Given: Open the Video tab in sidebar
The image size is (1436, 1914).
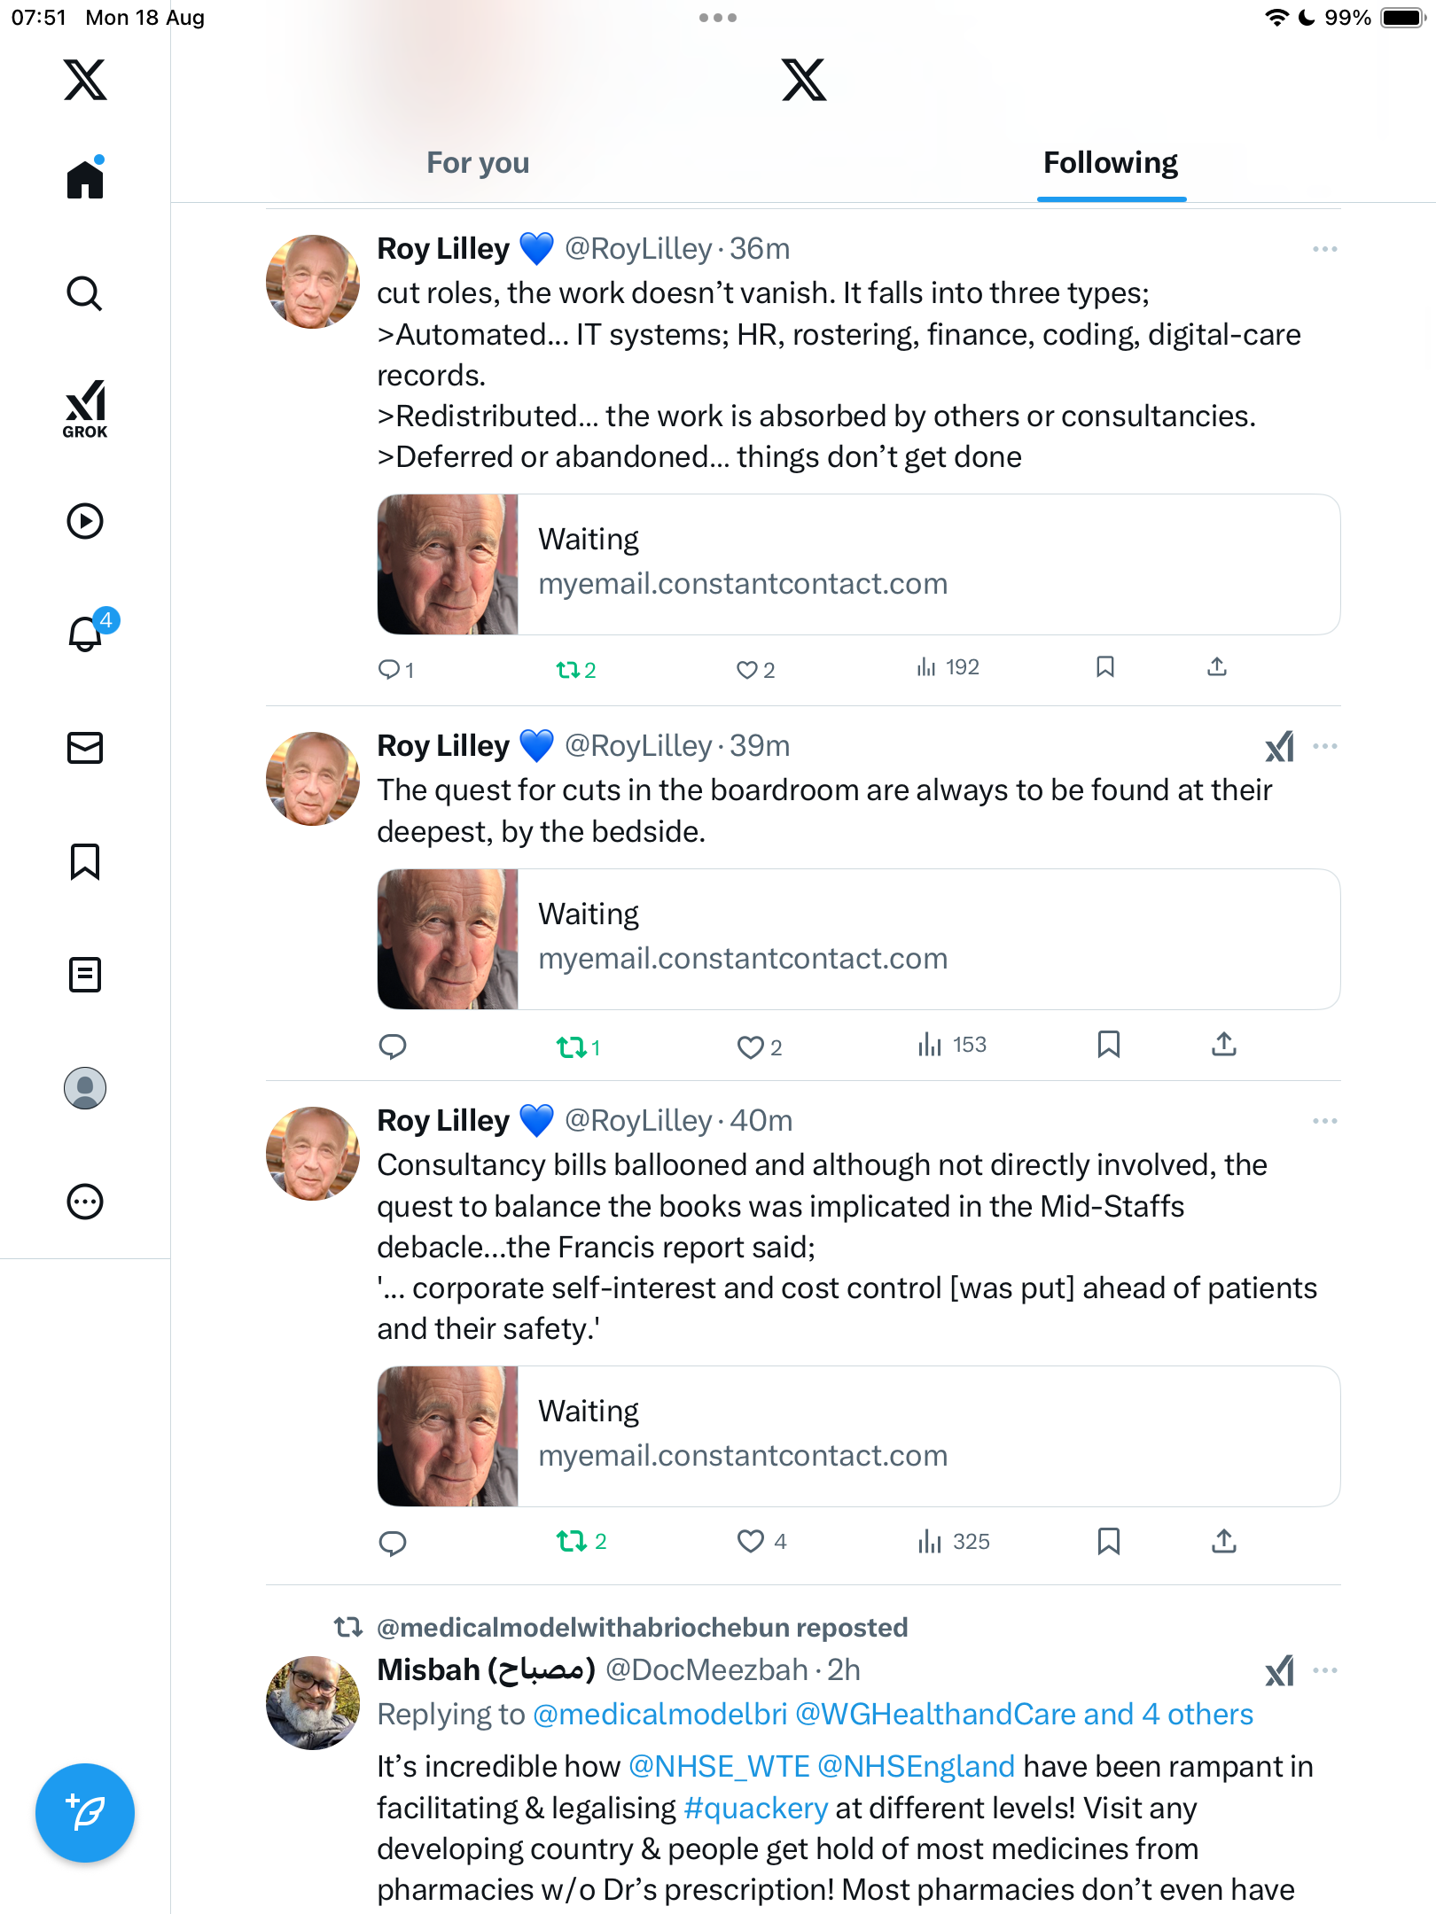Looking at the screenshot, I should pos(85,521).
